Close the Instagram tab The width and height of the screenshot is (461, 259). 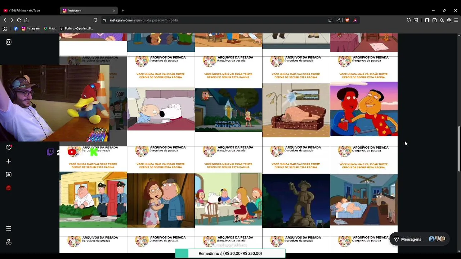point(114,10)
